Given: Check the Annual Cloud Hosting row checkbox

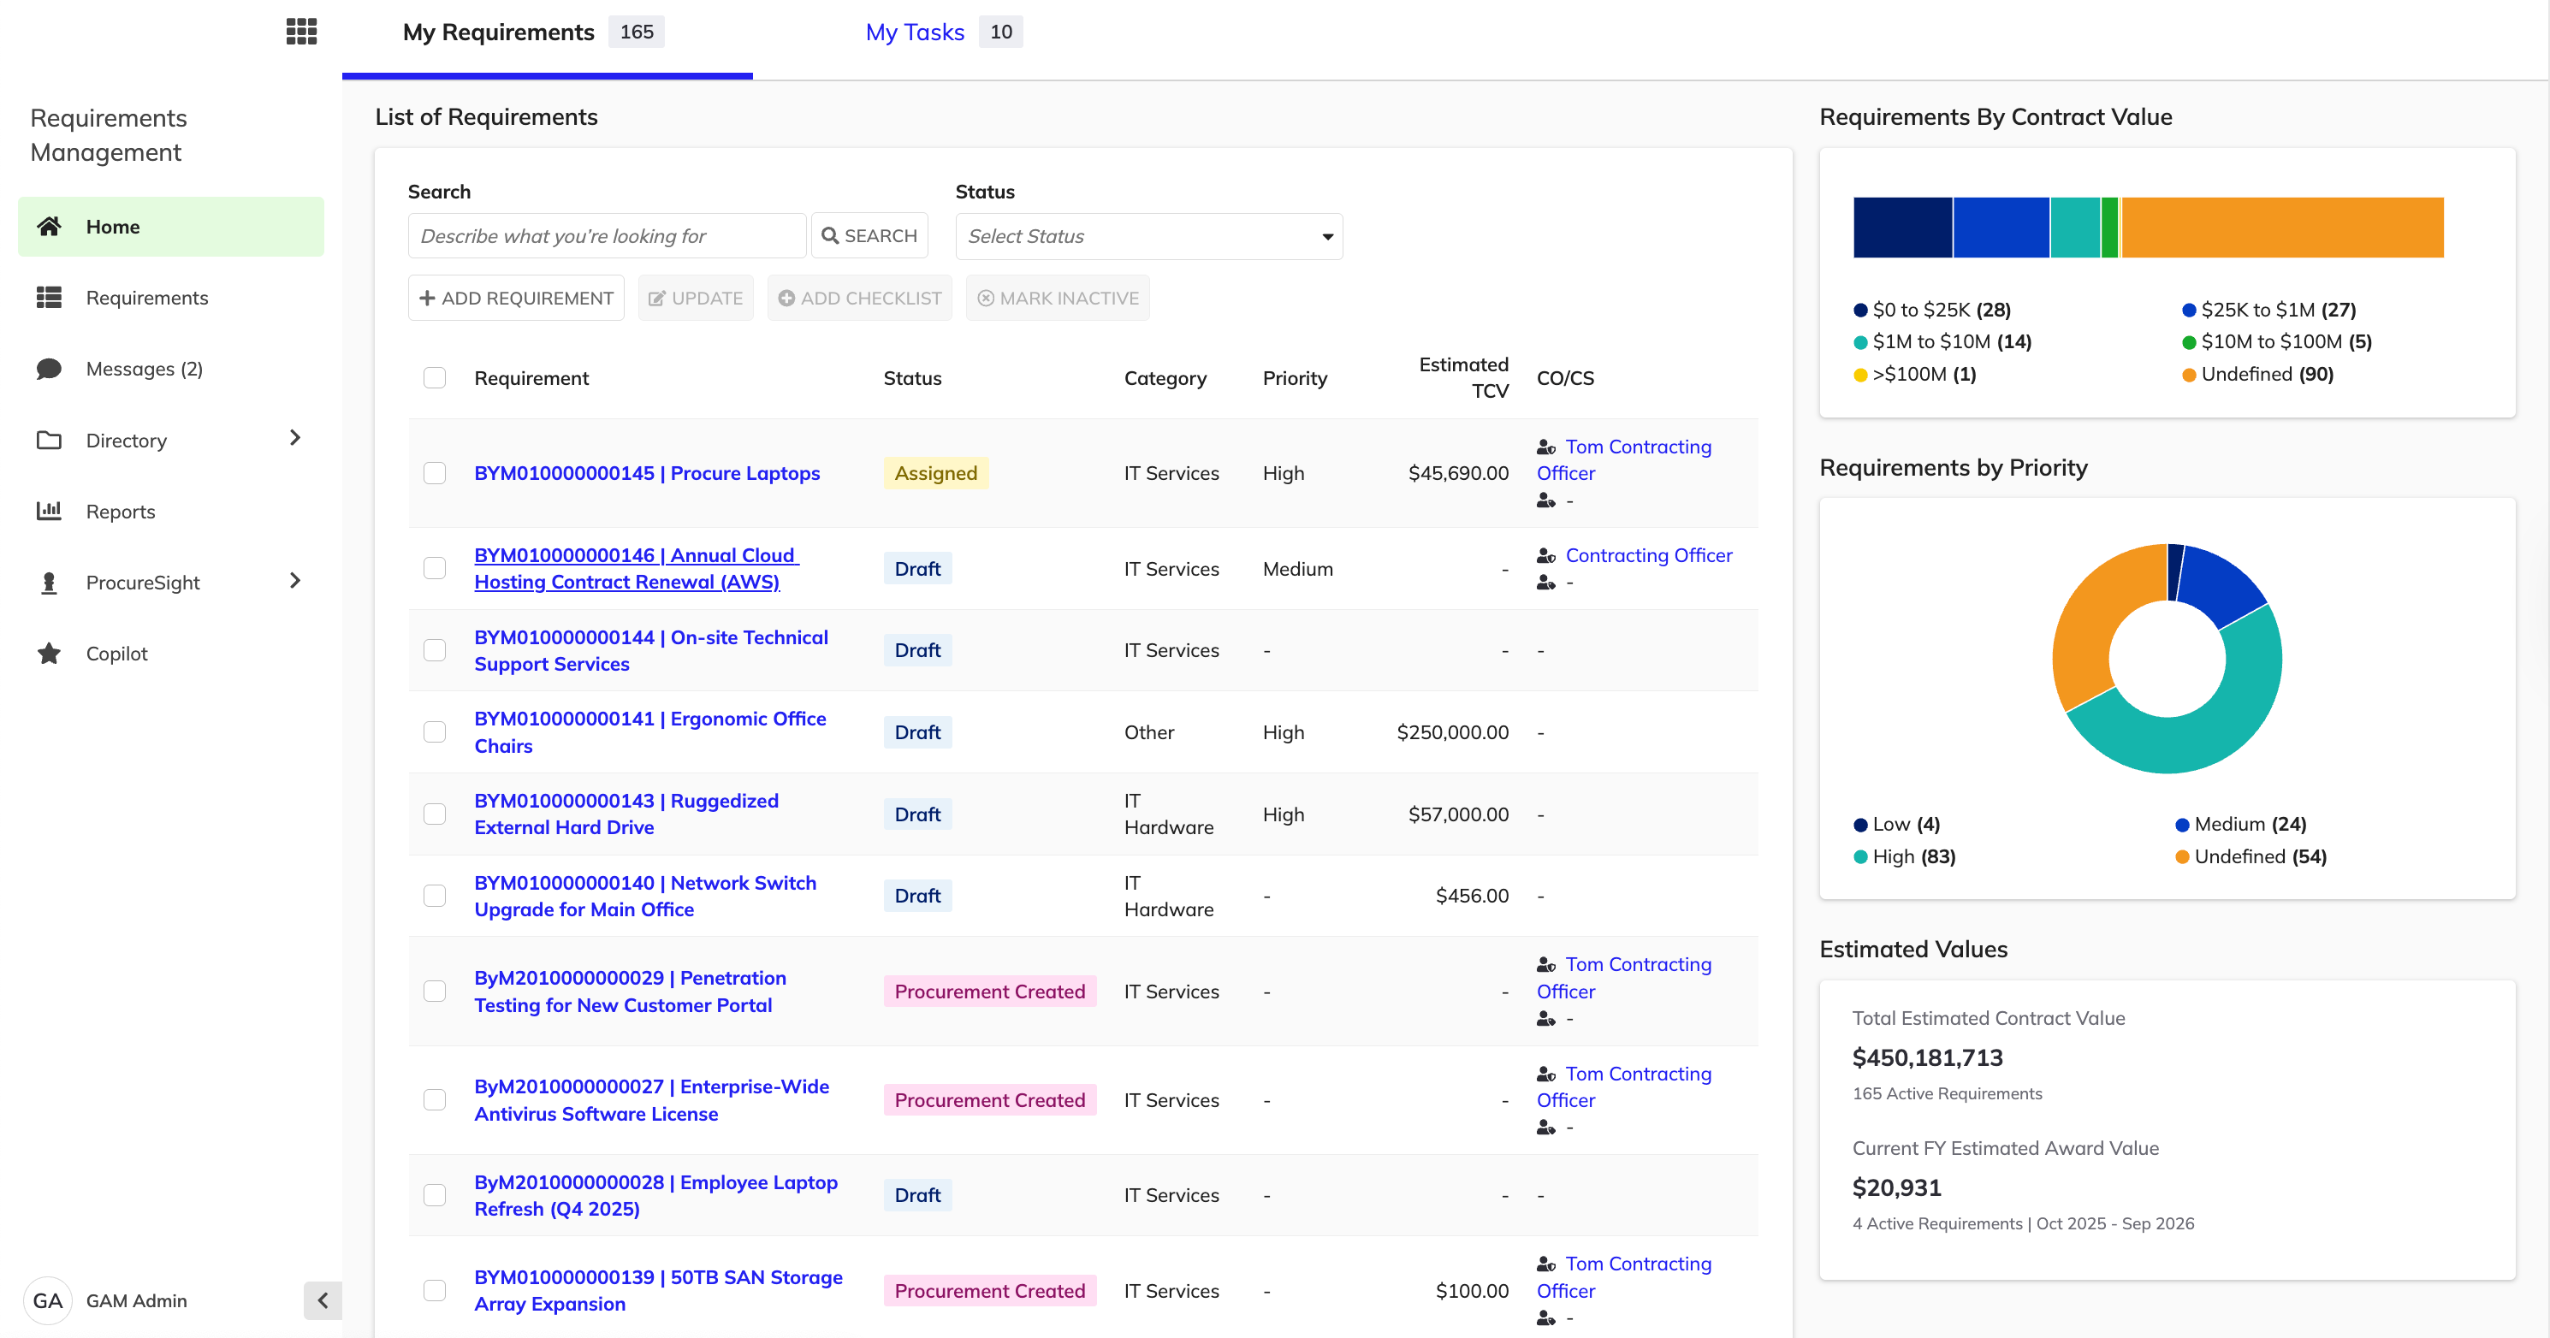Looking at the screenshot, I should [x=435, y=568].
